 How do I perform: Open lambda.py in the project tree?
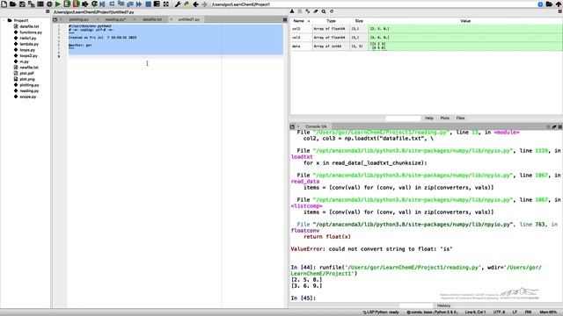[x=29, y=44]
